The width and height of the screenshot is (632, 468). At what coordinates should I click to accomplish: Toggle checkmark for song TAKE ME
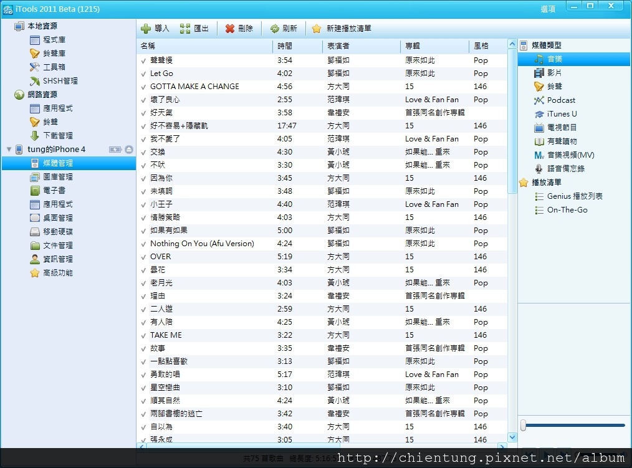pyautogui.click(x=143, y=335)
